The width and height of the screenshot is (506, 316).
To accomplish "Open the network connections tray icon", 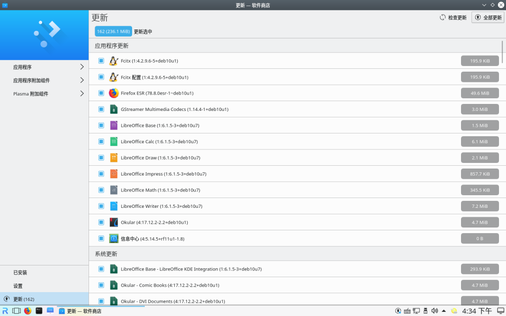I will (417, 311).
